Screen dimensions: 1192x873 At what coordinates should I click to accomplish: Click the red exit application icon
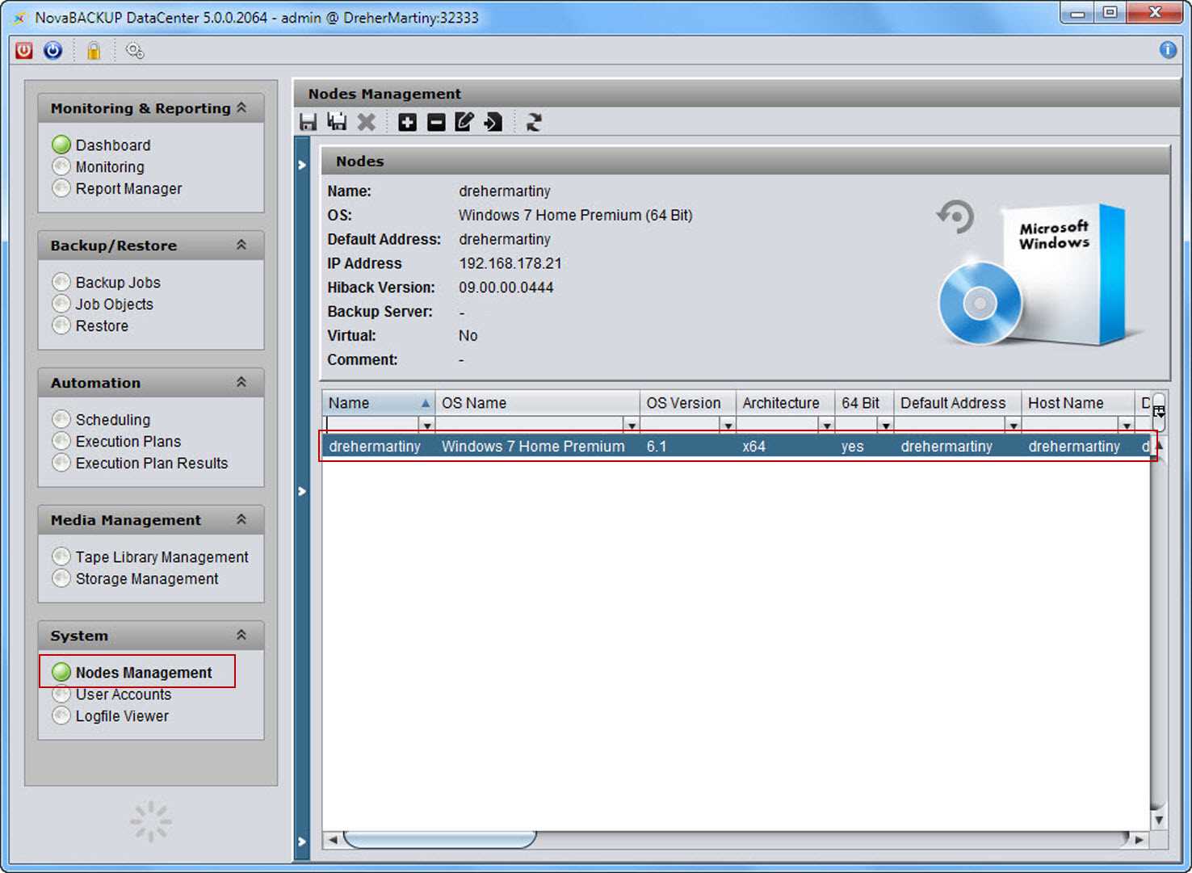pos(23,50)
